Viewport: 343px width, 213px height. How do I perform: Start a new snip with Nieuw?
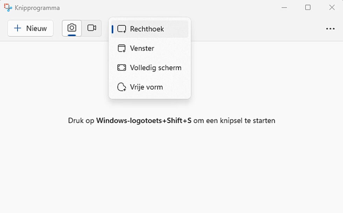[x=30, y=28]
